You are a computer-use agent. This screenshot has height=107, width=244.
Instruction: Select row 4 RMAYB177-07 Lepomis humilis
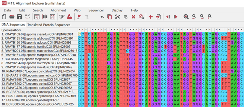click(x=39, y=47)
